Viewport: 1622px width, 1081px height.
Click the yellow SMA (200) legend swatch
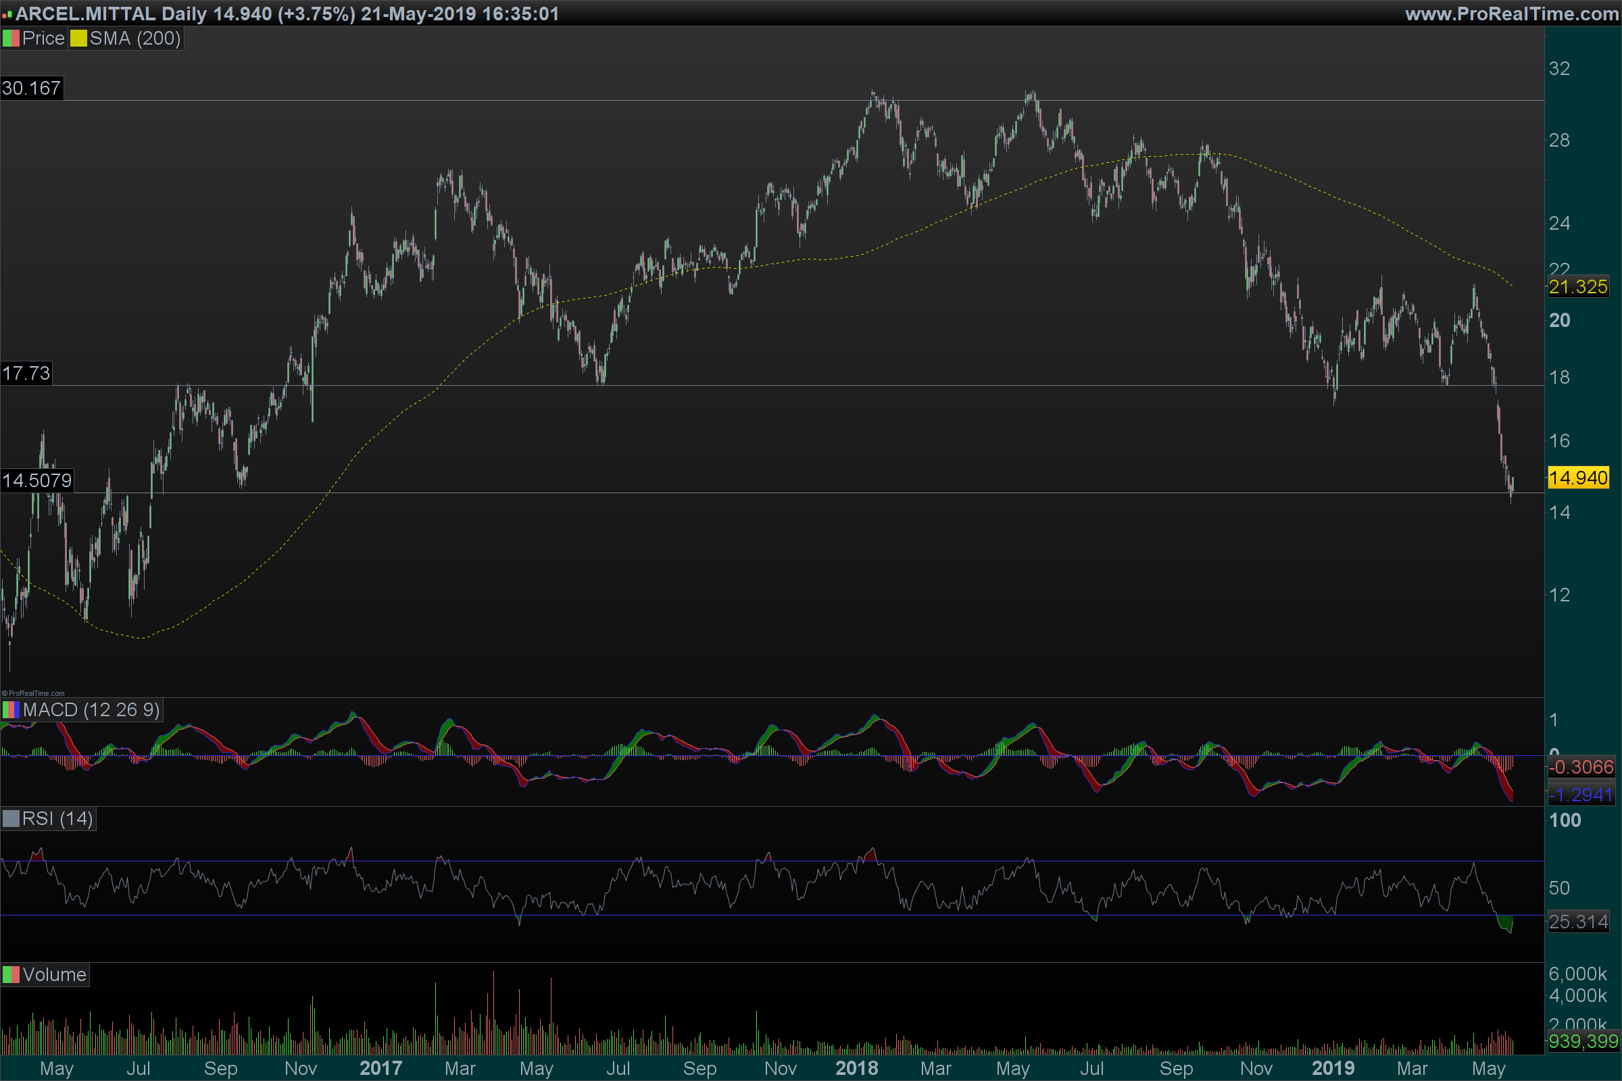point(78,39)
